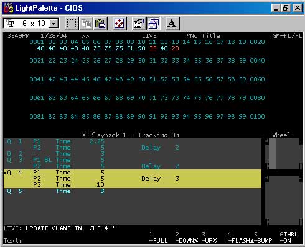The width and height of the screenshot is (305, 247).
Task: Click the 6THRU -ON softkey label
Action: tap(289, 238)
